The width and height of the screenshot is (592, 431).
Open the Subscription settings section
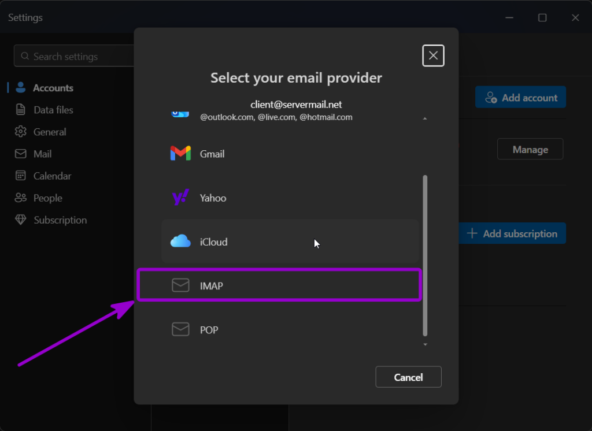(60, 220)
